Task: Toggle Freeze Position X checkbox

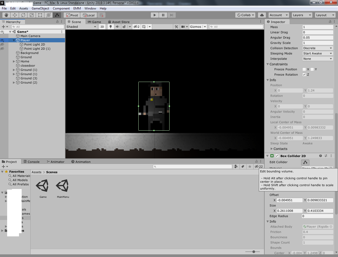Action: click(304, 69)
